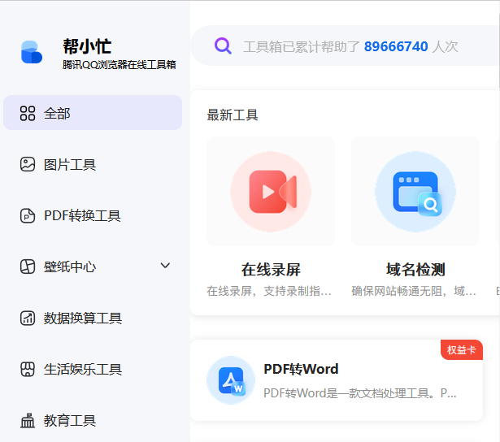The height and width of the screenshot is (442, 500).
Task: Go to 数据换算工具 category label
Action: [83, 318]
